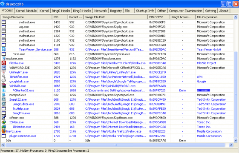Click the svchost.exe PID 1432 icon
The width and height of the screenshot is (239, 153).
[x=4, y=22]
